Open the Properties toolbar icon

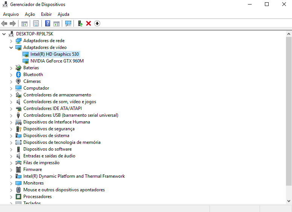click(36, 23)
